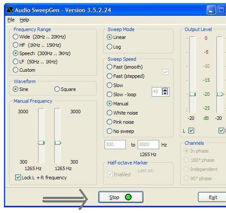Open the Help menu
The image size is (226, 213).
(x=24, y=20)
